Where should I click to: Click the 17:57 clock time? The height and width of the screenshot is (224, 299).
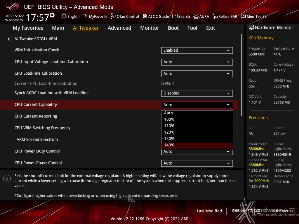38,17
